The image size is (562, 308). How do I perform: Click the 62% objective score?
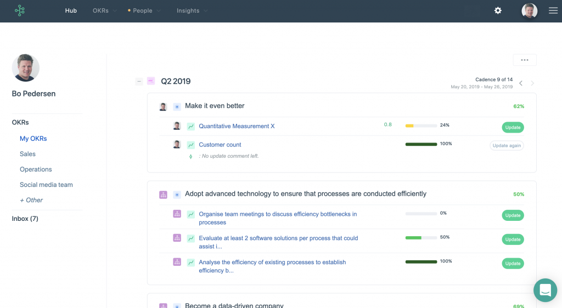[x=519, y=106]
